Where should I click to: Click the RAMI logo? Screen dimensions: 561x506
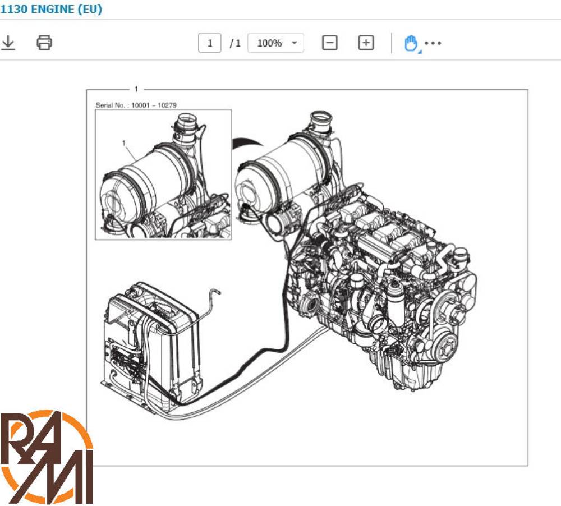[x=46, y=457]
